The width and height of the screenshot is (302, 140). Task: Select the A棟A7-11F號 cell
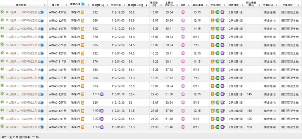coord(58,61)
